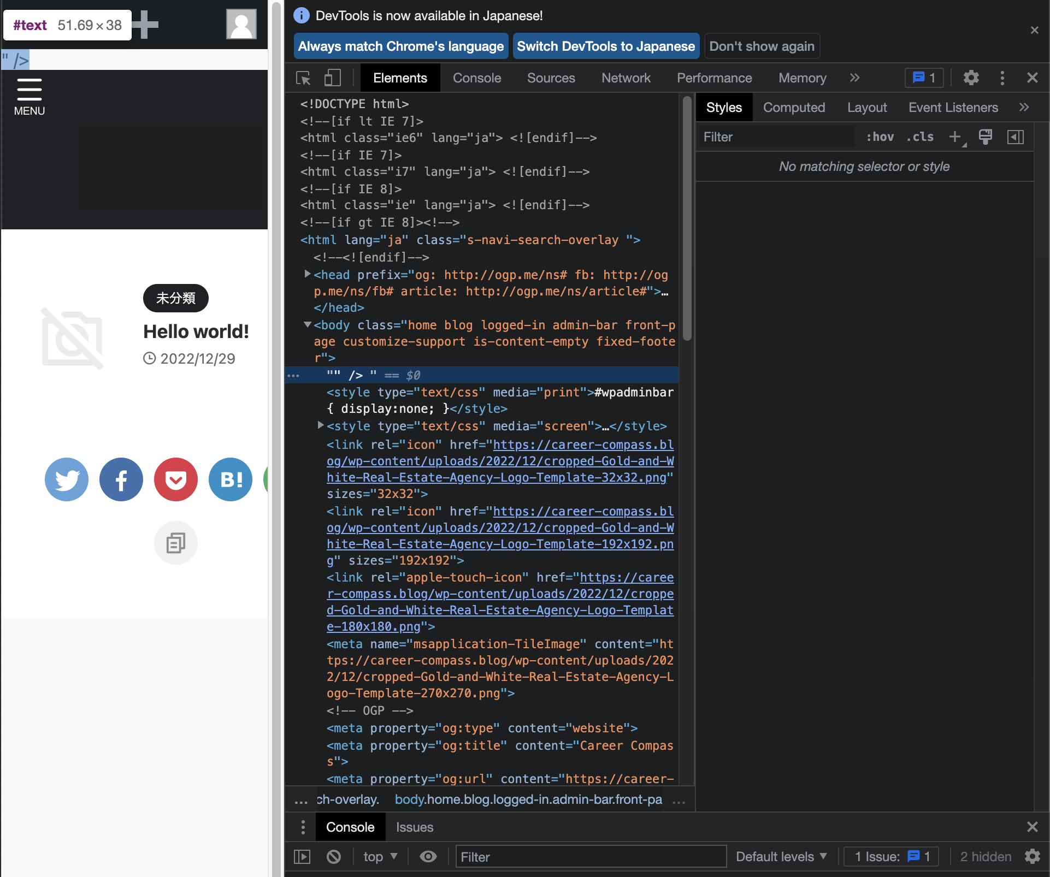Expand the head element in Elements tree
Viewport: 1050px width, 877px height.
pos(307,274)
